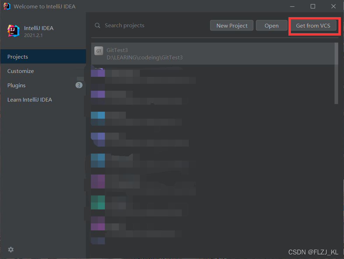Click the 2021.2.1 version text
This screenshot has height=259, width=344.
(x=33, y=35)
